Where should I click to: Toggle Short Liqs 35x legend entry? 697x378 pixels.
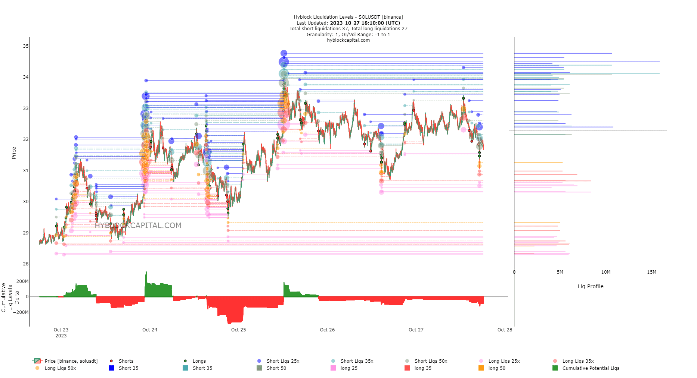tap(352, 361)
